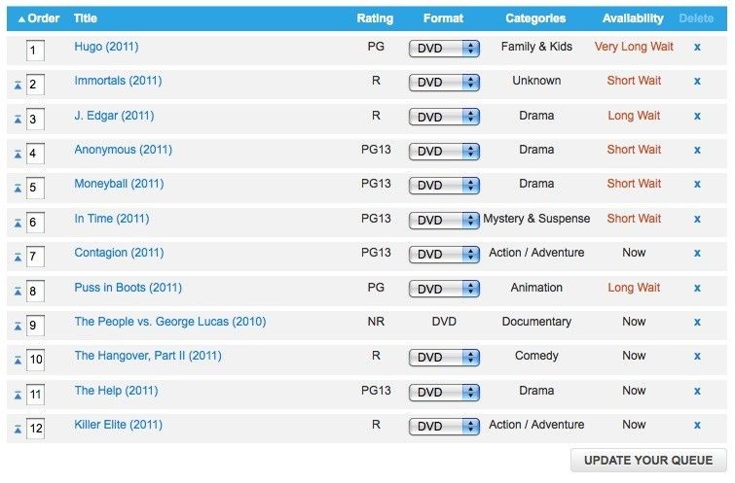The image size is (735, 483).
Task: Open The People vs. George Lucas link
Action: click(169, 322)
